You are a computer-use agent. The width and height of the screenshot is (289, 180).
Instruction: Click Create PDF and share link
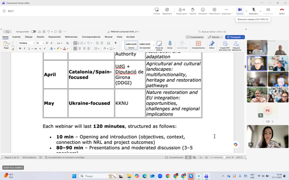pyautogui.click(x=224, y=44)
